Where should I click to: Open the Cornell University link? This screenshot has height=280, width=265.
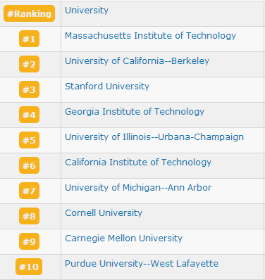[x=104, y=213]
